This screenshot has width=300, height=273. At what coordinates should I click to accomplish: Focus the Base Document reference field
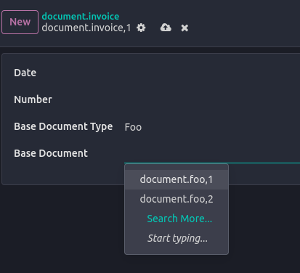(212, 154)
